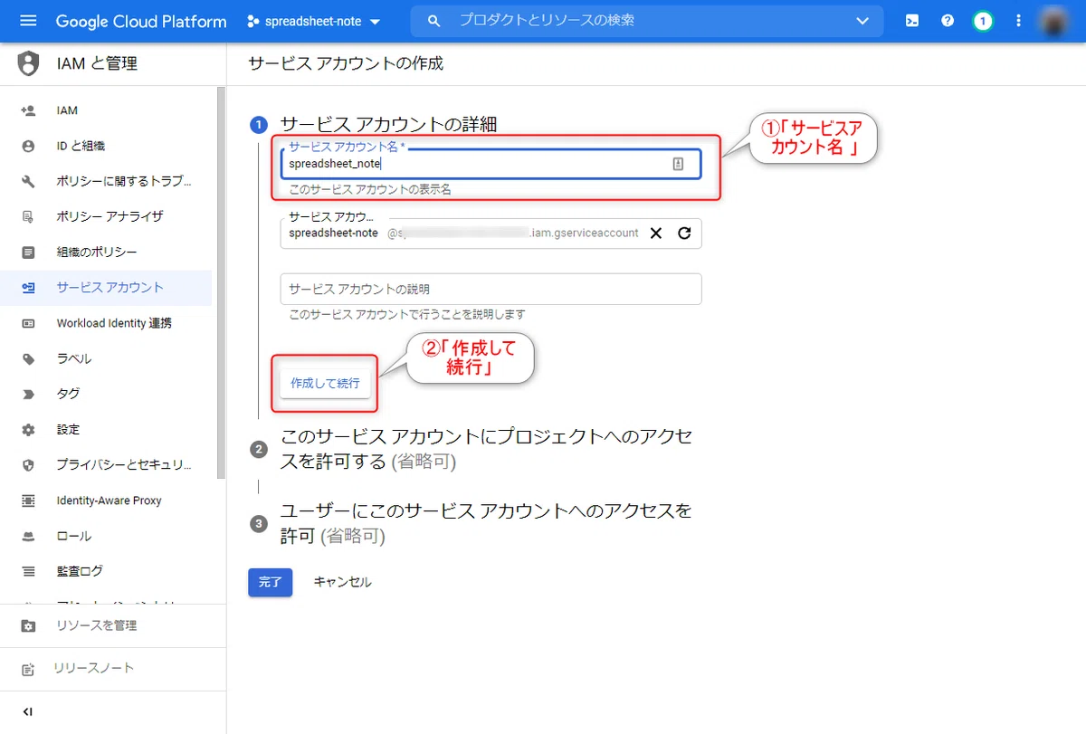
Task: Open 組織のポリシー in sidebar
Action: point(106,252)
